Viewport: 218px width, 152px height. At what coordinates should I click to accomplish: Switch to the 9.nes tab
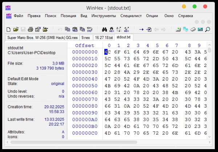tap(86, 38)
